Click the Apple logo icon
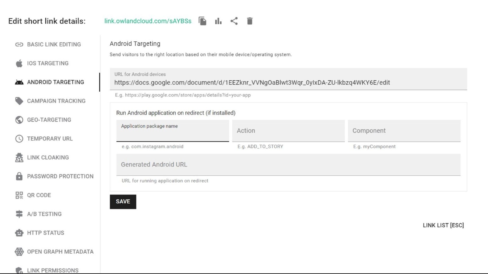The width and height of the screenshot is (488, 274). [19, 63]
